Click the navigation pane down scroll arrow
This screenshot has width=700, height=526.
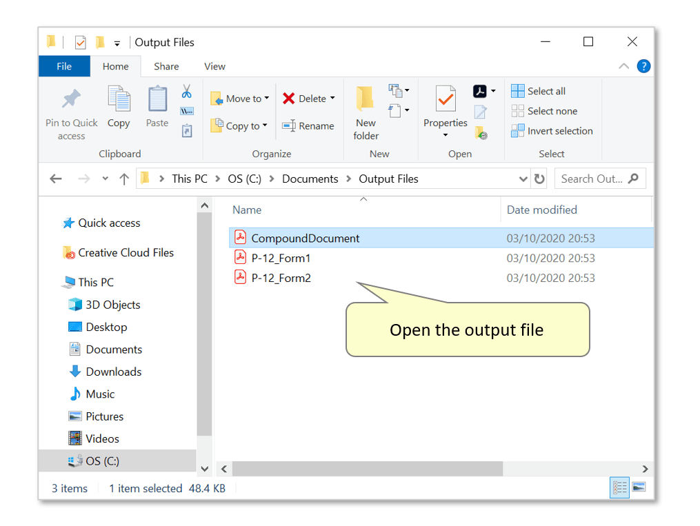[204, 469]
